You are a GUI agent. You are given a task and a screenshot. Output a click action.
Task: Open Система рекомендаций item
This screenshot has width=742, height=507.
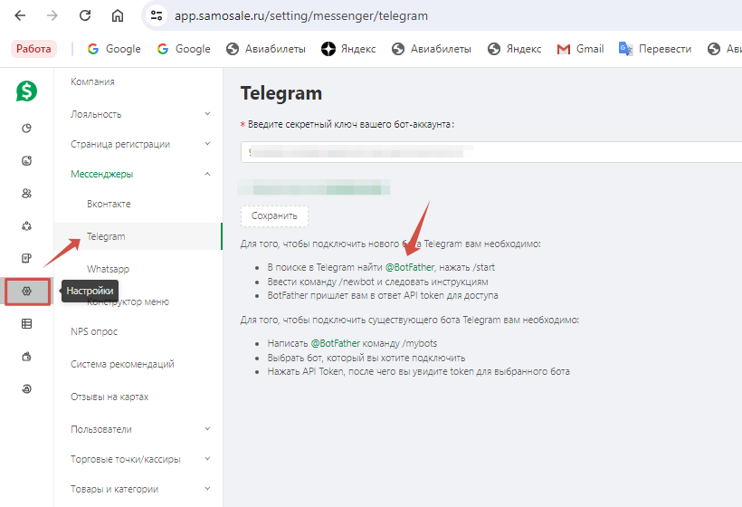tap(122, 364)
